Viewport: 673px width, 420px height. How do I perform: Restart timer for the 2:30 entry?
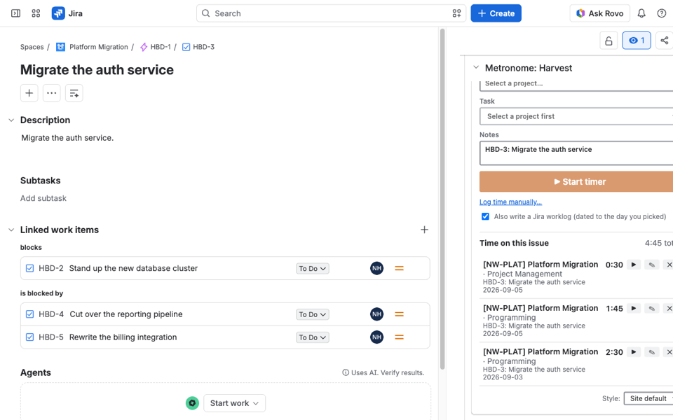pyautogui.click(x=634, y=352)
